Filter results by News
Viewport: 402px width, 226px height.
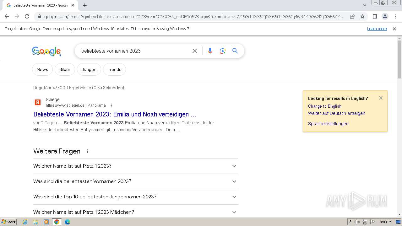42,69
